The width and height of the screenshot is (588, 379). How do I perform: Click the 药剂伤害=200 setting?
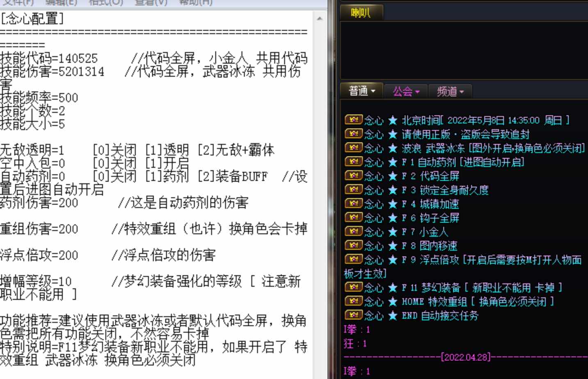tap(39, 203)
